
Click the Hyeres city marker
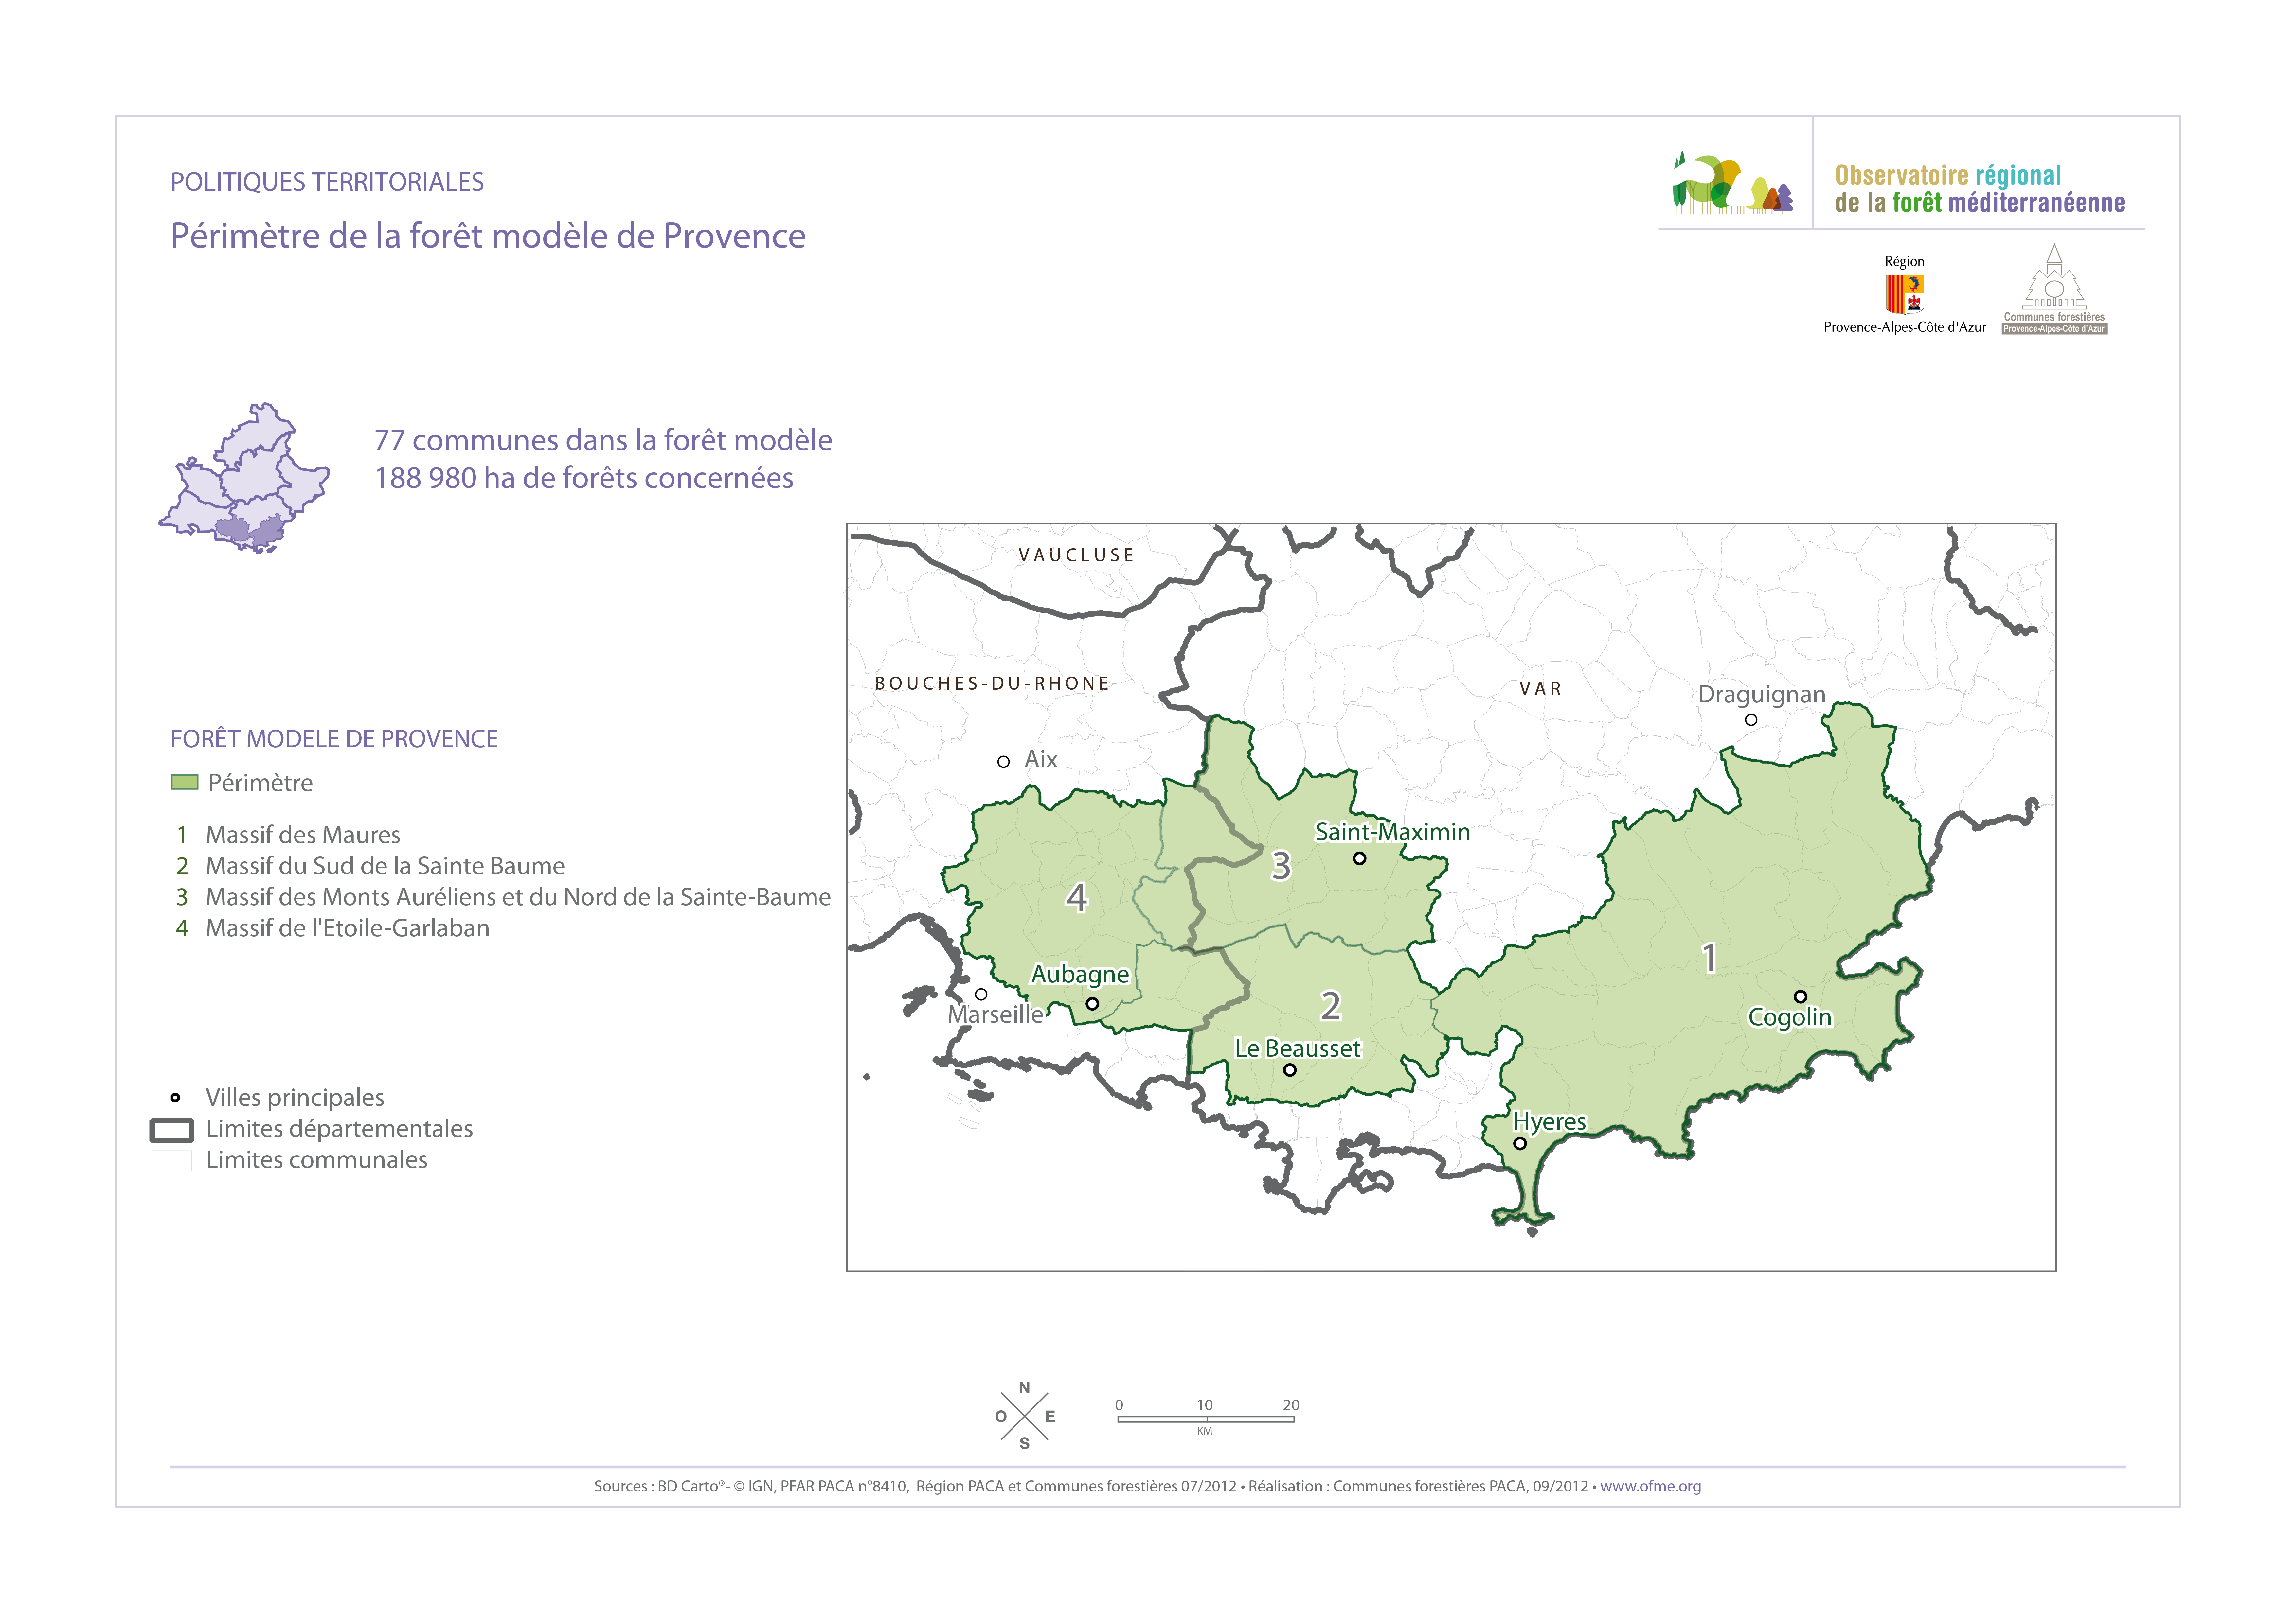[x=1520, y=1143]
